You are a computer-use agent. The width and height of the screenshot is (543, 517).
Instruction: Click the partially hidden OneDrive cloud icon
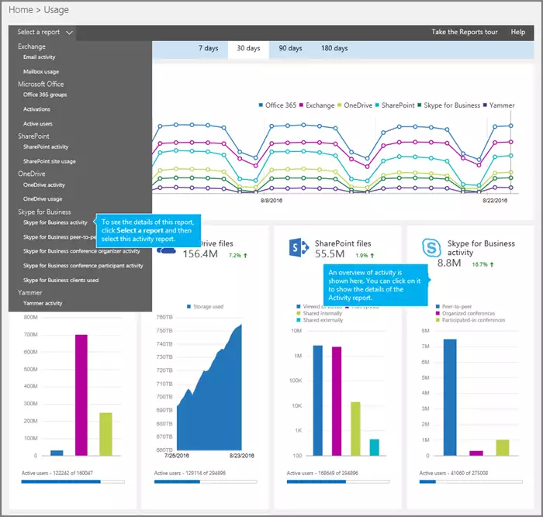(167, 250)
